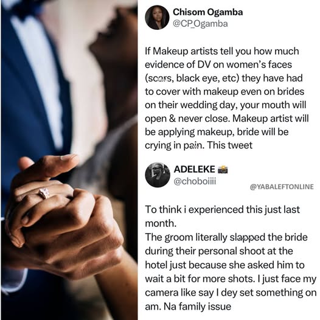
Task: Click the line 'The groom literally slapped the bride'
Action: click(x=226, y=237)
